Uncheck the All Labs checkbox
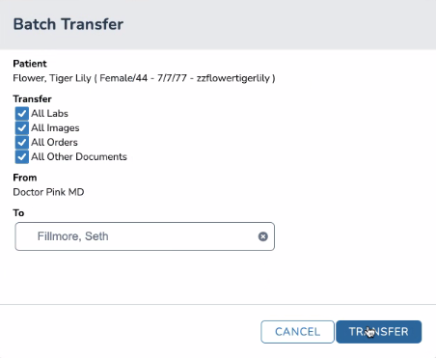This screenshot has height=358, width=436. click(x=22, y=114)
